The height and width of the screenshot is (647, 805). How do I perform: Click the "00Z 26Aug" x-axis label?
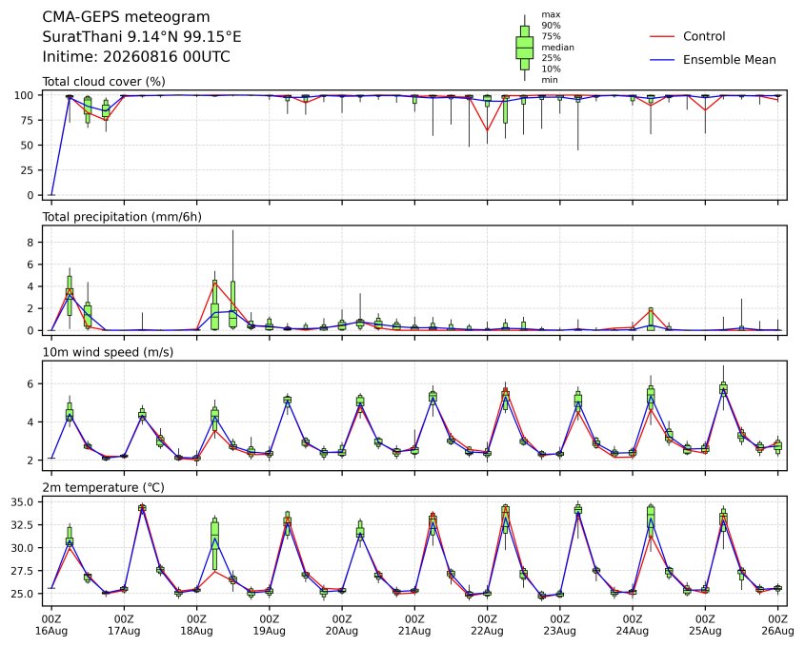point(777,624)
